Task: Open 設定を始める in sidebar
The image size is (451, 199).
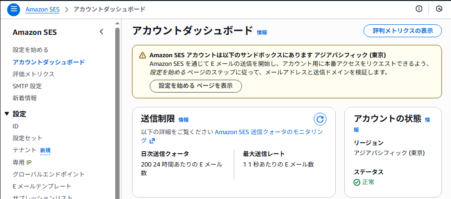Action: pyautogui.click(x=31, y=50)
